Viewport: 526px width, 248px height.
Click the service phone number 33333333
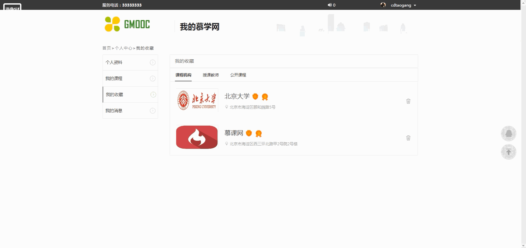(132, 5)
